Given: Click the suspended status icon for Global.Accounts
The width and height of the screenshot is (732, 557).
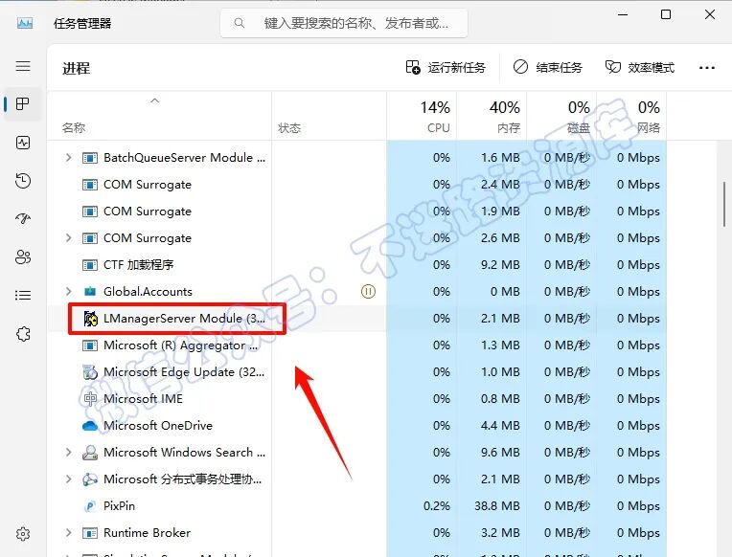Looking at the screenshot, I should (368, 292).
